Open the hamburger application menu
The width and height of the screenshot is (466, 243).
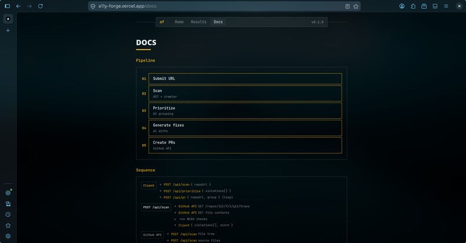point(446,6)
